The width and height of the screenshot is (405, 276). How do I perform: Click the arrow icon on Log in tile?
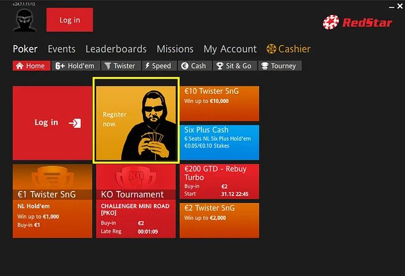click(75, 123)
